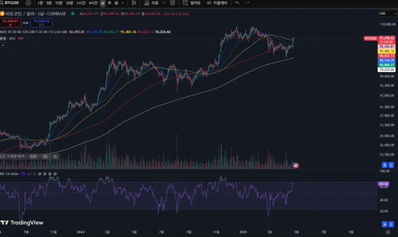Open the layout templates grid icon
398x237 pixels.
pos(172,3)
